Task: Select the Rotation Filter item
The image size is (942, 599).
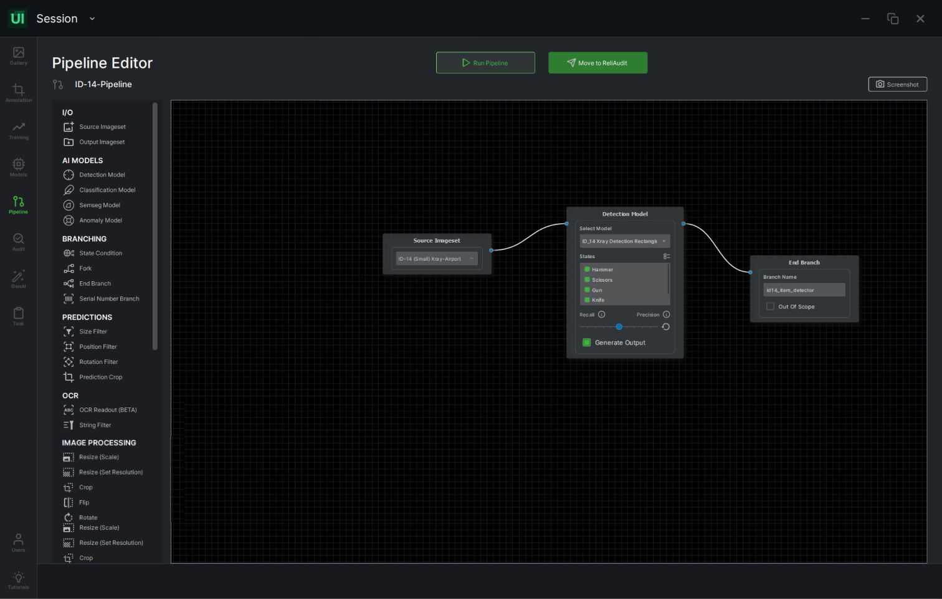Action: [90, 362]
